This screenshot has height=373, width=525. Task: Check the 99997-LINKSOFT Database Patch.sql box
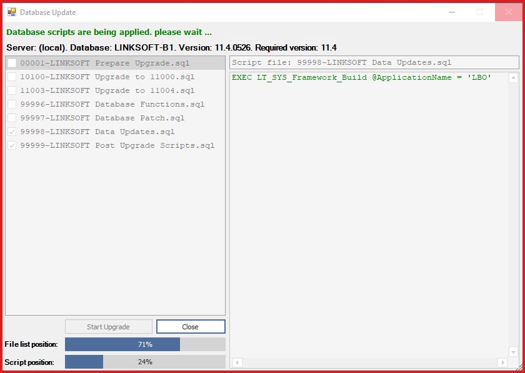tap(12, 118)
